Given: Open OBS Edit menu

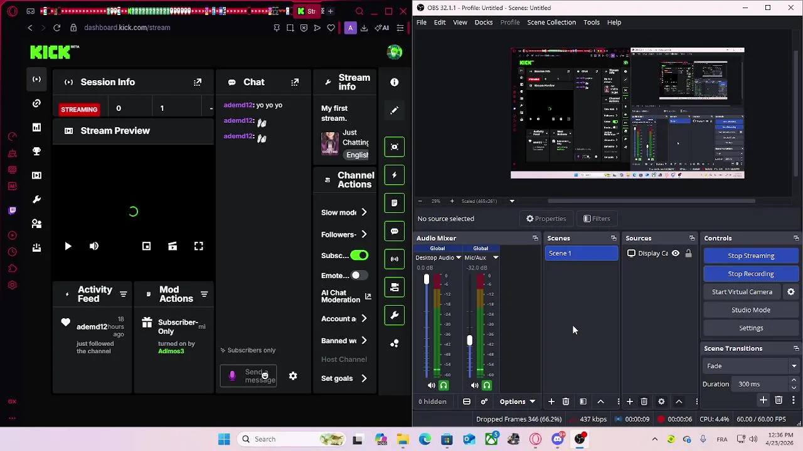Looking at the screenshot, I should tap(440, 22).
